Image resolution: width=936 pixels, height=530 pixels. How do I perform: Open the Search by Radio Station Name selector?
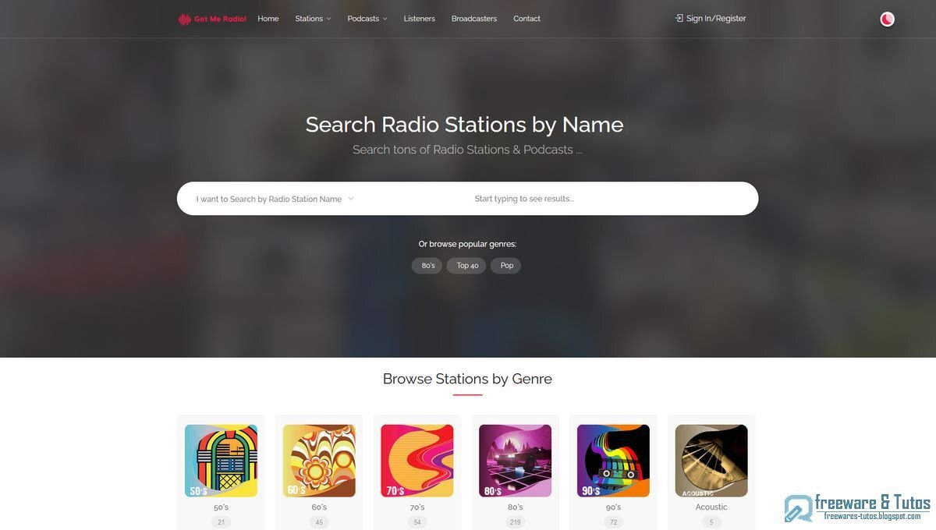coord(275,199)
